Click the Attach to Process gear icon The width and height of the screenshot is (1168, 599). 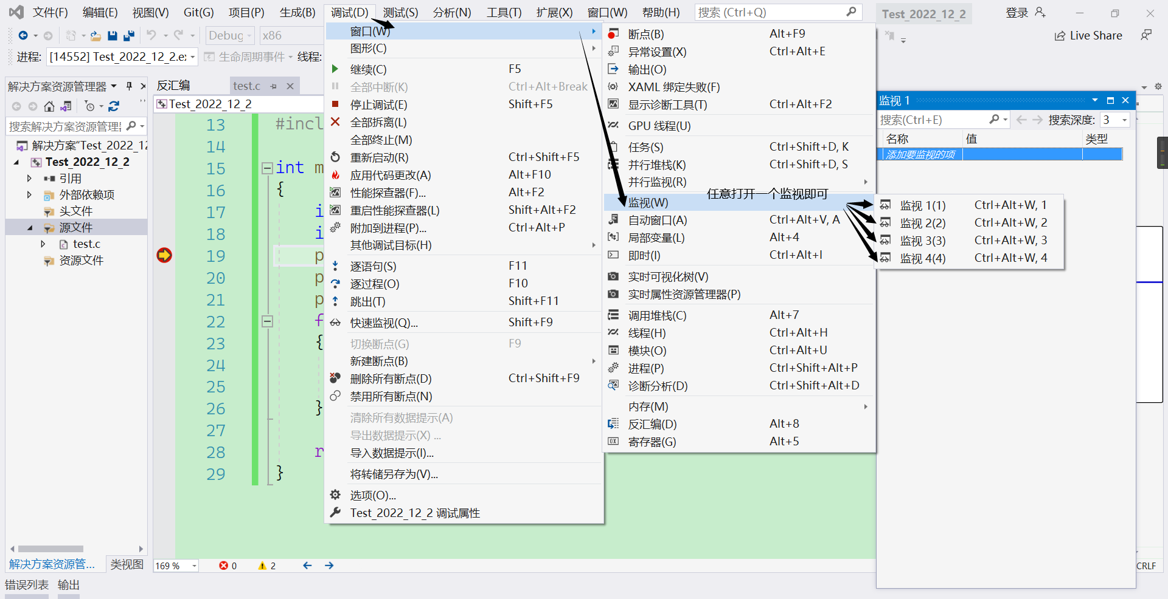[335, 228]
